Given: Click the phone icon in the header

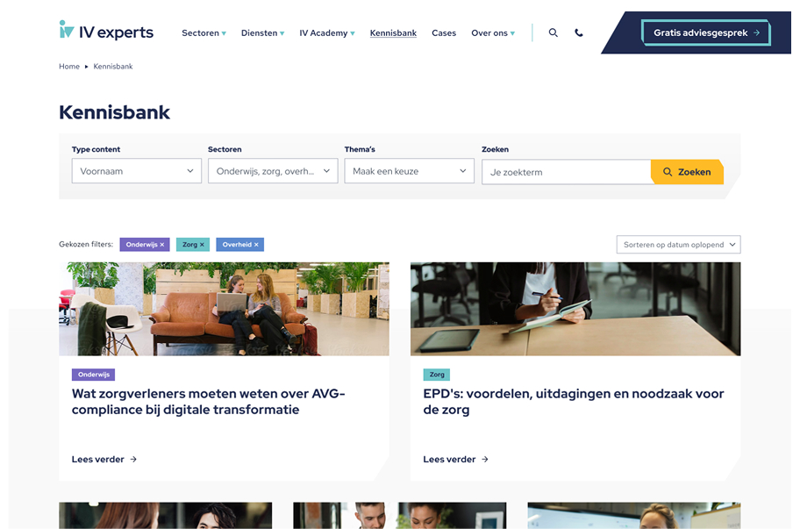Looking at the screenshot, I should (579, 32).
